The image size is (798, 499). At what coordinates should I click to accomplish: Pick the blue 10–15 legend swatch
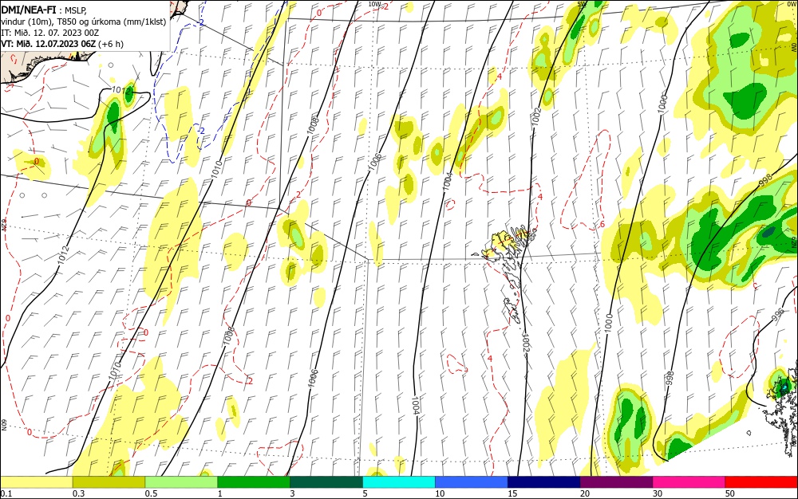coord(472,482)
